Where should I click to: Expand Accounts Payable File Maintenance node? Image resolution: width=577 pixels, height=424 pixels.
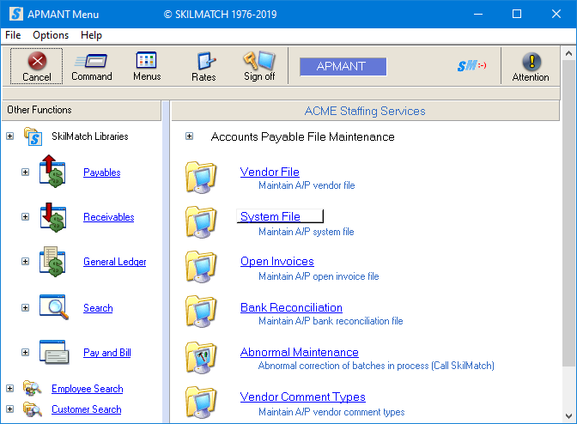click(x=189, y=136)
